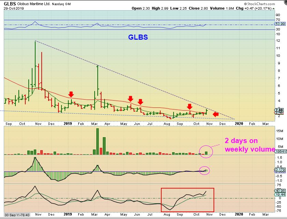Click Apr on the price chart date axis
Image resolution: width=287 pixels, height=219 pixels.
click(107, 124)
